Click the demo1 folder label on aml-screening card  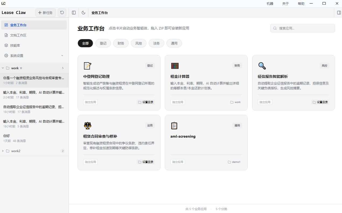[x=234, y=162]
